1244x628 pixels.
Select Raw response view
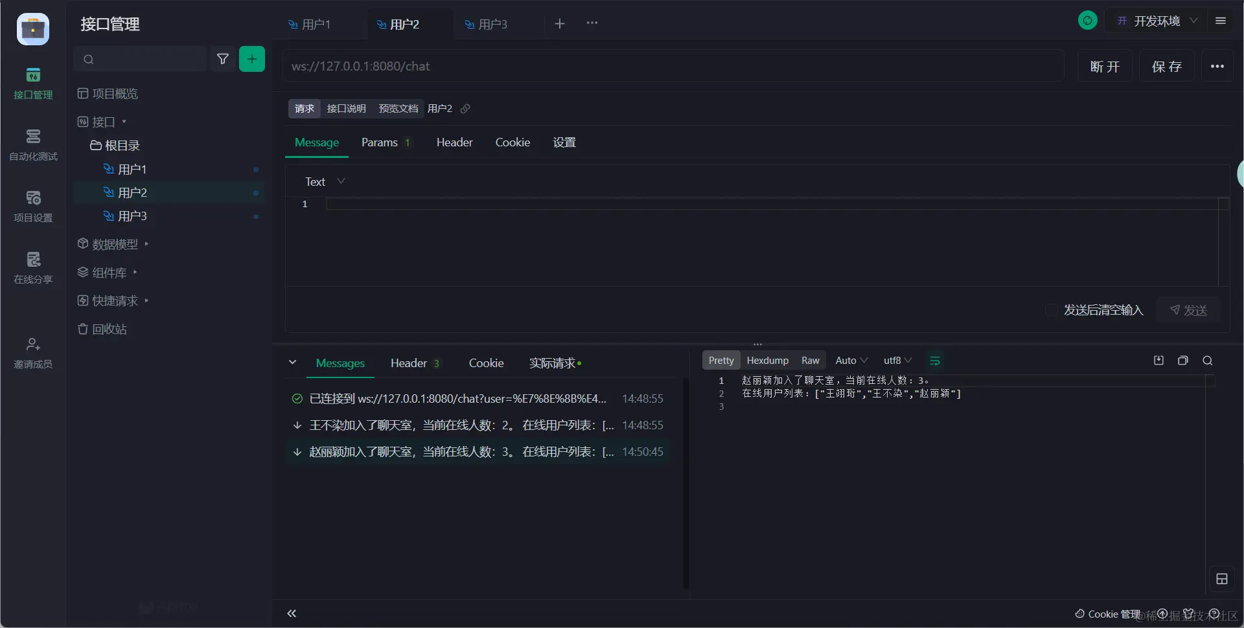(810, 361)
